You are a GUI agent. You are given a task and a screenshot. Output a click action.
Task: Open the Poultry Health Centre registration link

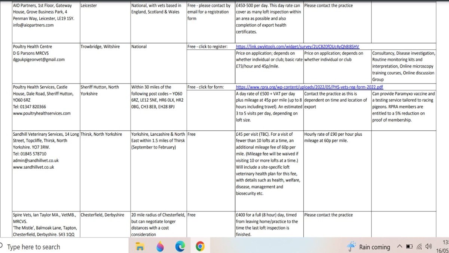pyautogui.click(x=297, y=46)
